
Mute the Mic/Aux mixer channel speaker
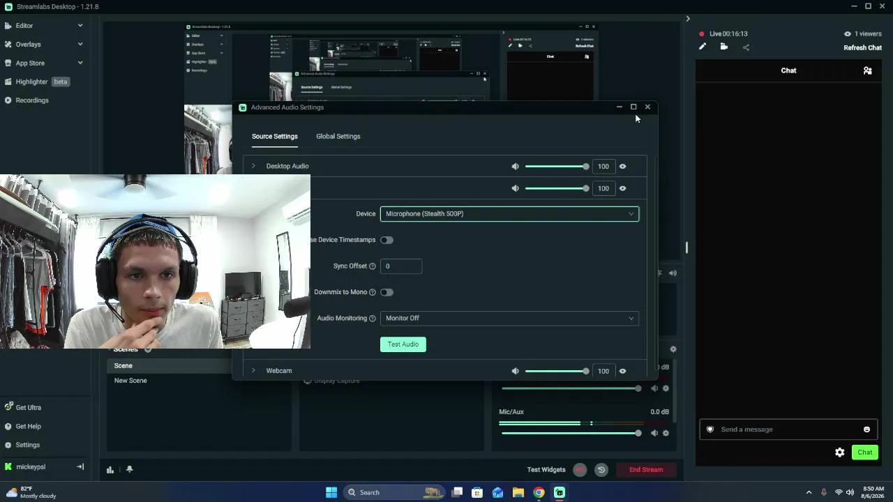(654, 433)
